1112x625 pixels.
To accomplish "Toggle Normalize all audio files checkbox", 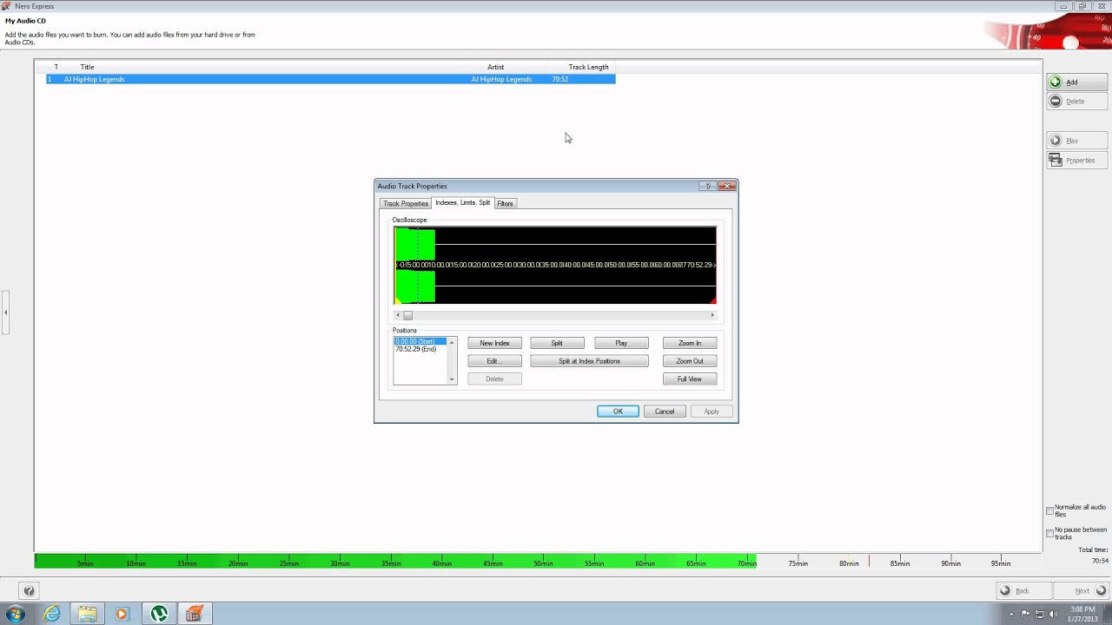I will 1049,510.
